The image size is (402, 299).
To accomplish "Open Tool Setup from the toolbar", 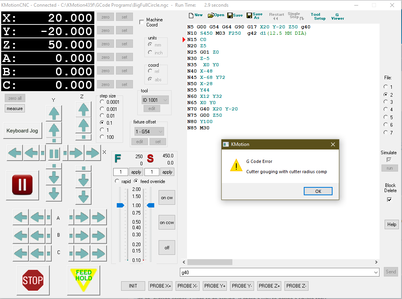I will pos(318,16).
